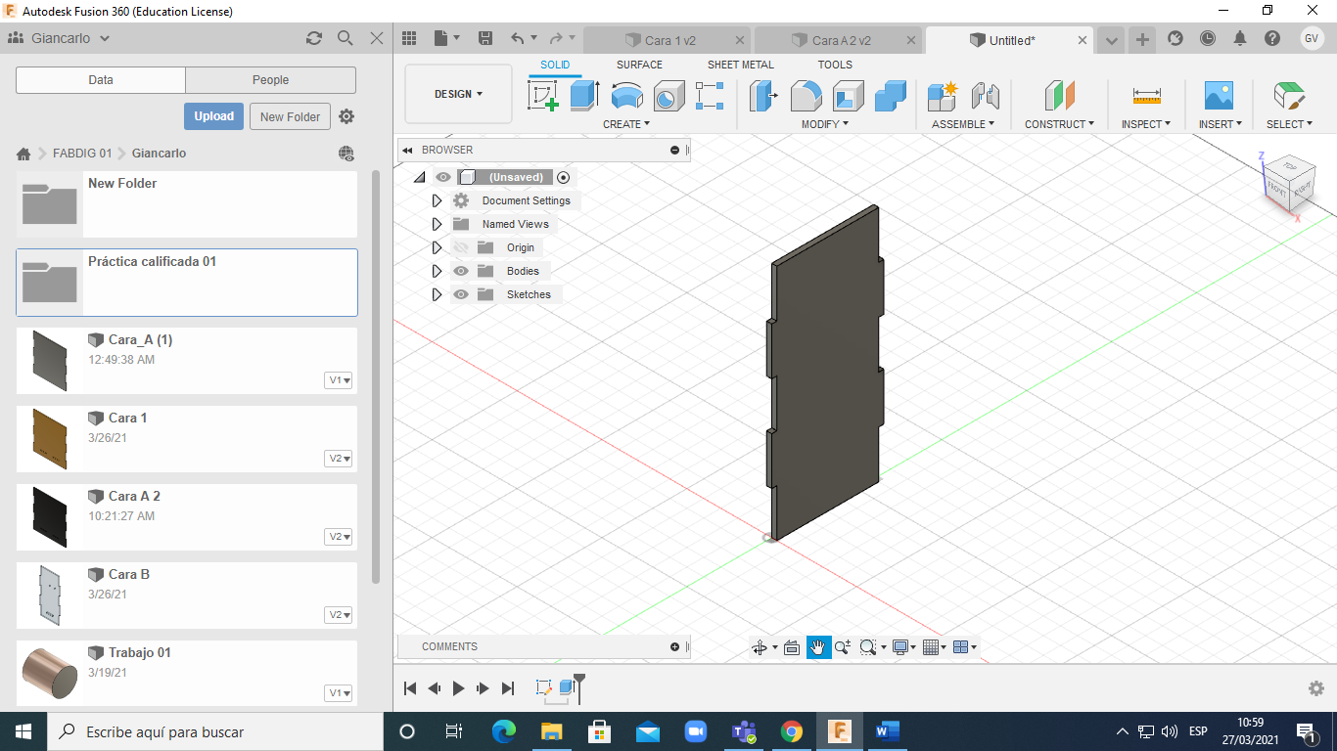Switch to the SHEET METAL tab
Screen dimensions: 1337x751
pyautogui.click(x=740, y=65)
